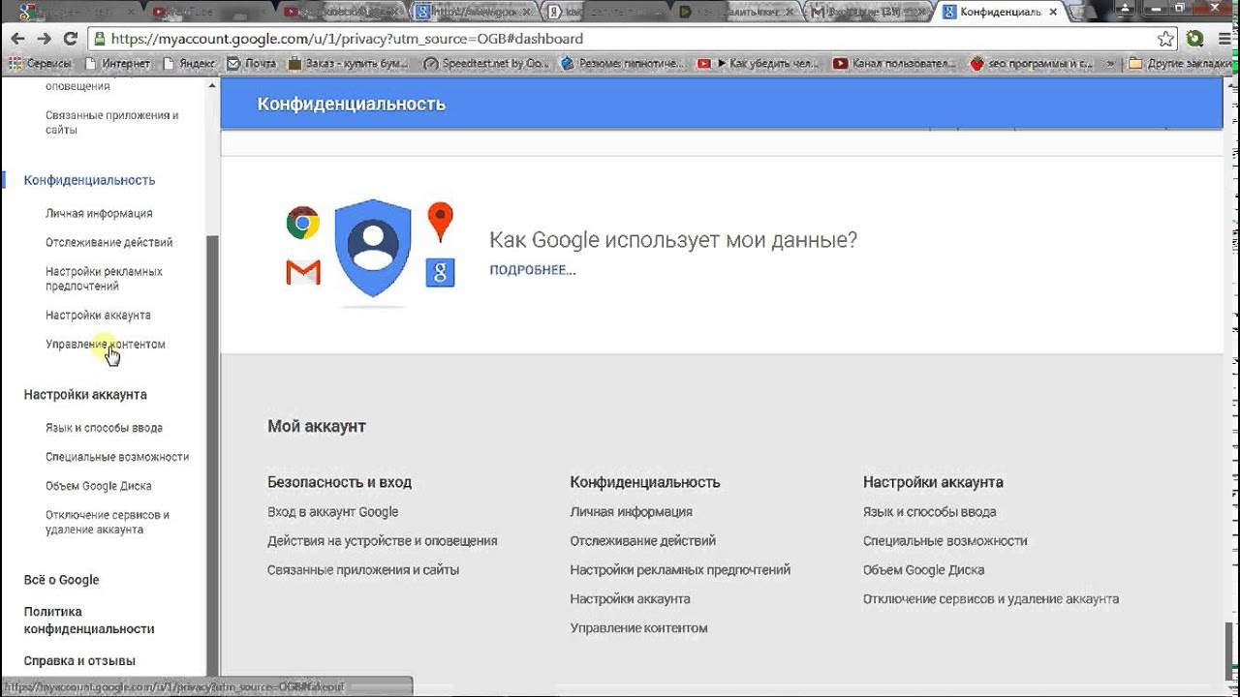Open Специальные возможности under Мой аккаунт
The image size is (1240, 697).
pos(945,540)
